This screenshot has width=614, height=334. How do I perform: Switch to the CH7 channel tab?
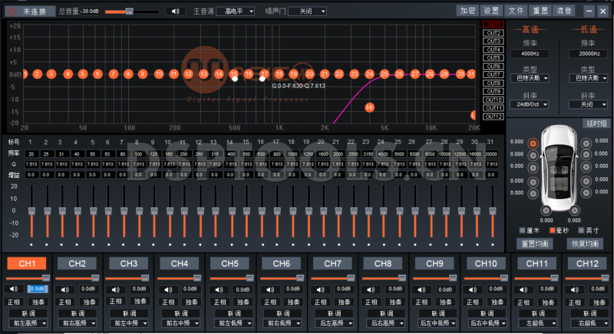click(332, 264)
